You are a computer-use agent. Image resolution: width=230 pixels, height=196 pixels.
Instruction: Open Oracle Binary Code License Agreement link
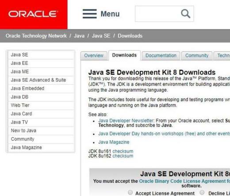(182, 181)
